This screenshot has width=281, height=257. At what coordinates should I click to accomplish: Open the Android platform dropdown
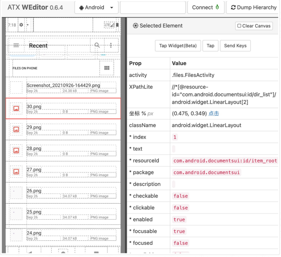click(97, 7)
